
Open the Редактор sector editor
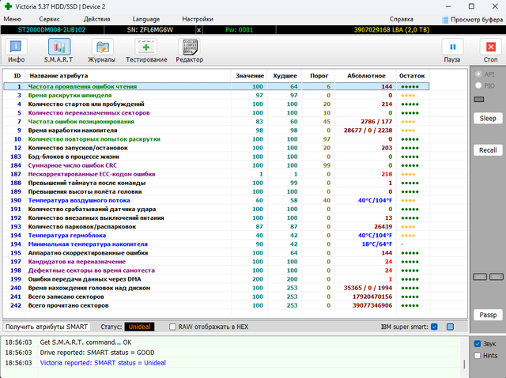pos(190,51)
